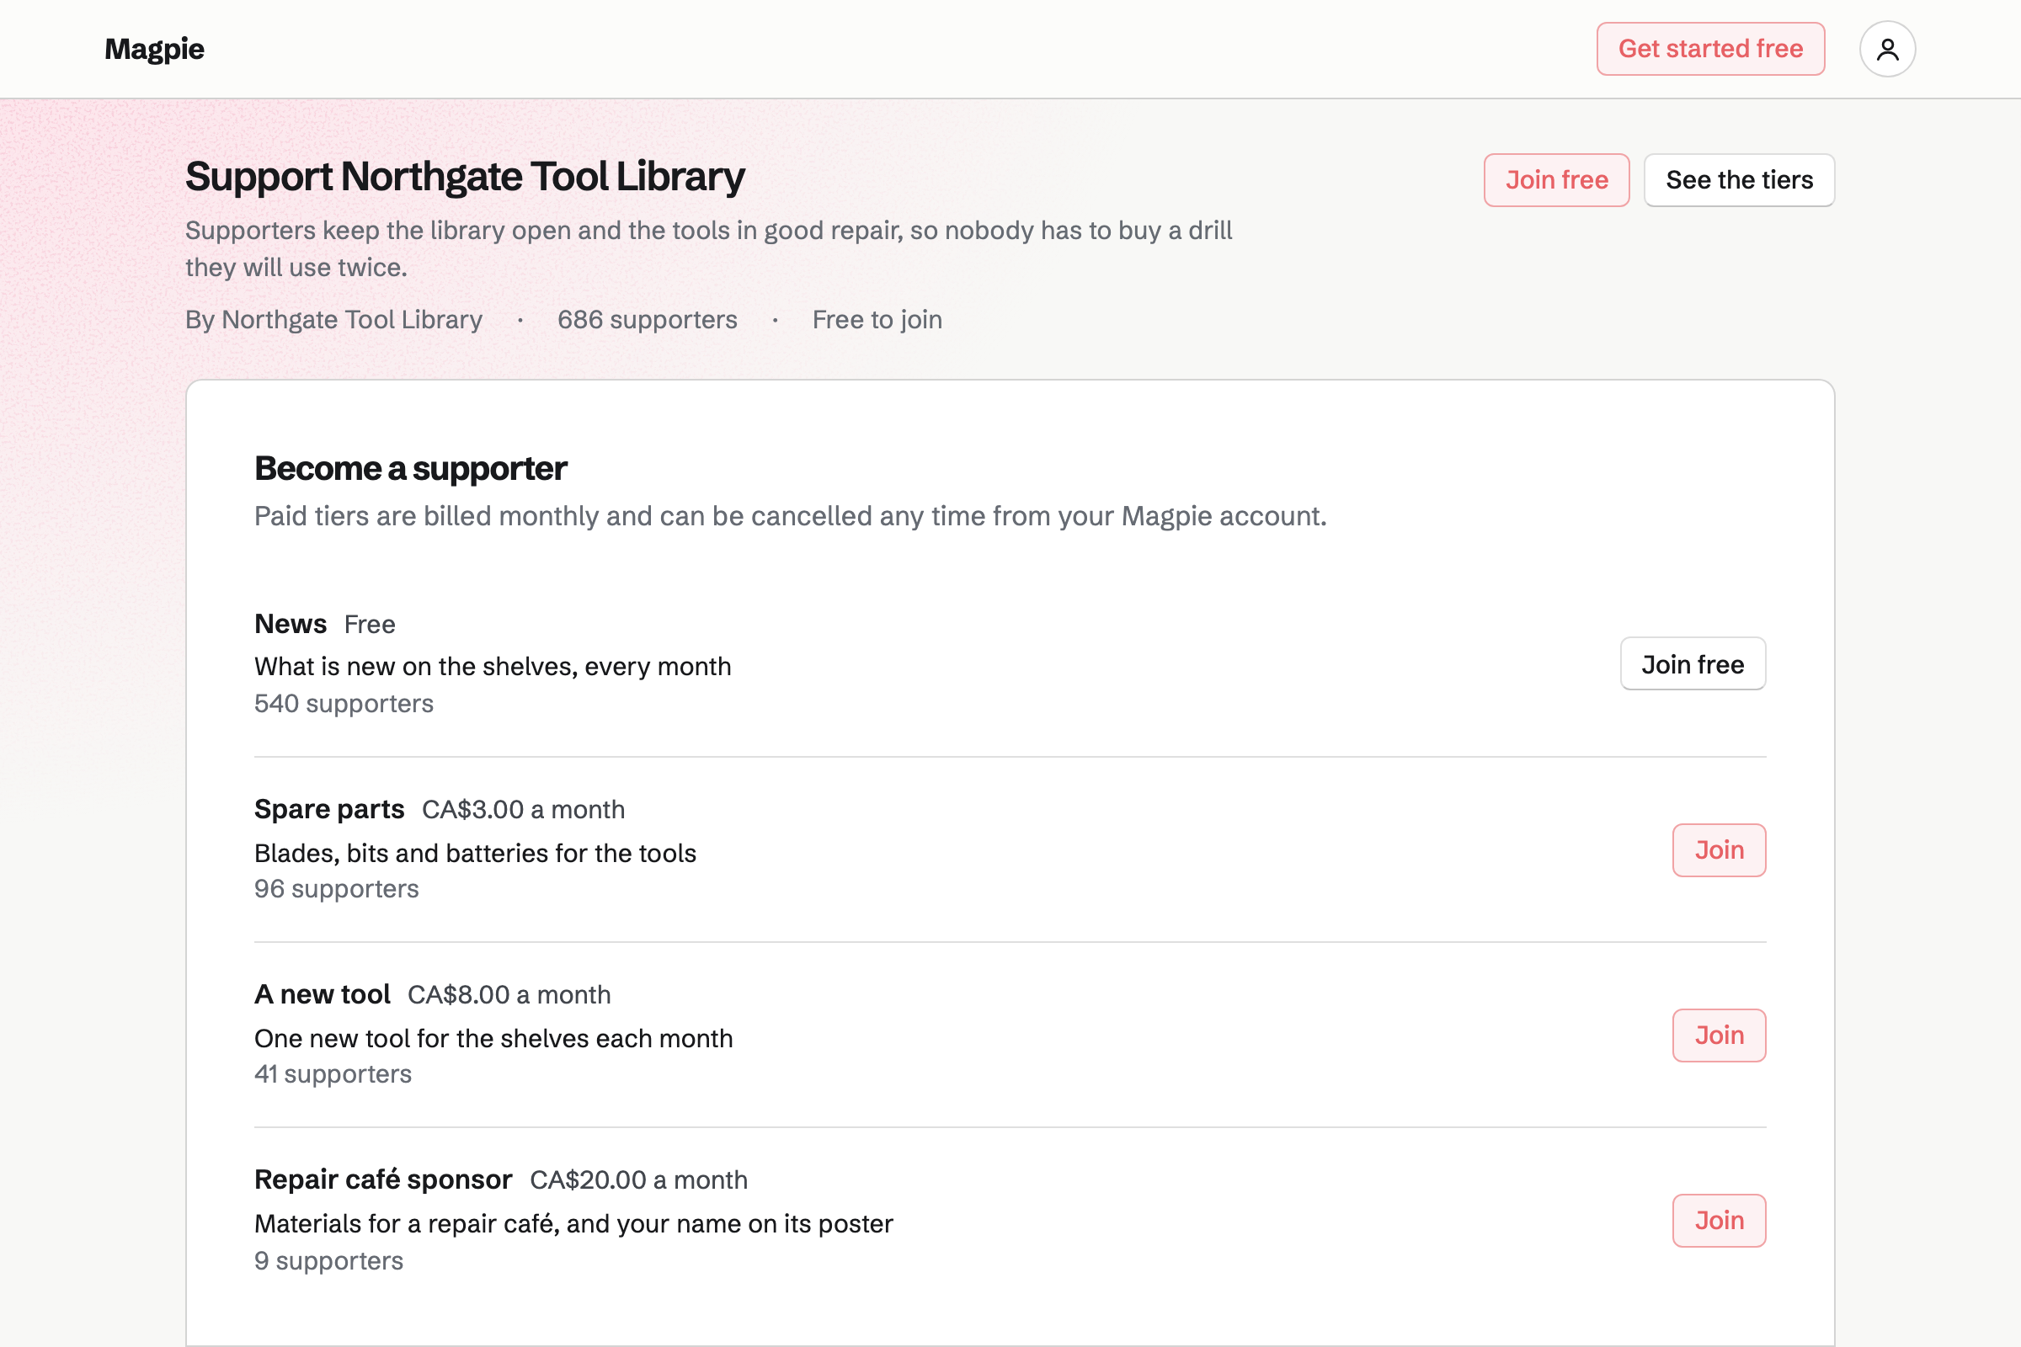
Task: Click CA$8.00 a month price
Action: tap(509, 995)
